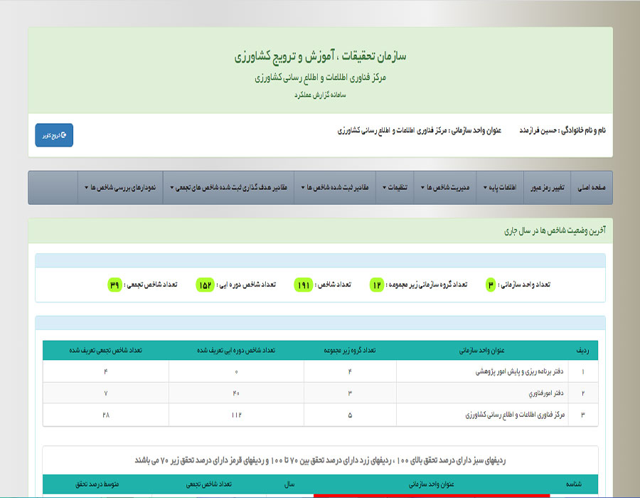Click تعداد شاخص تجمعی تعریف شده header

click(105, 350)
